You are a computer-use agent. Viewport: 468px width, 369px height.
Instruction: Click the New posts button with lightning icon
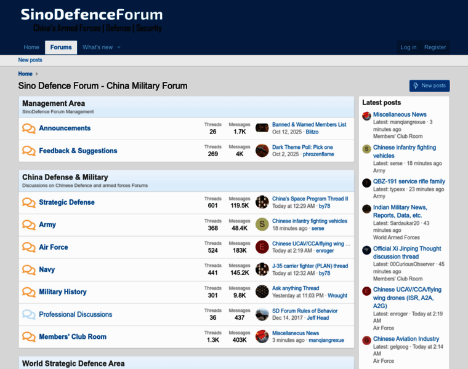429,86
